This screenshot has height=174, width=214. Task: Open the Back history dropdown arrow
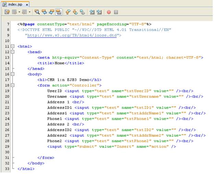click(x=19, y=12)
